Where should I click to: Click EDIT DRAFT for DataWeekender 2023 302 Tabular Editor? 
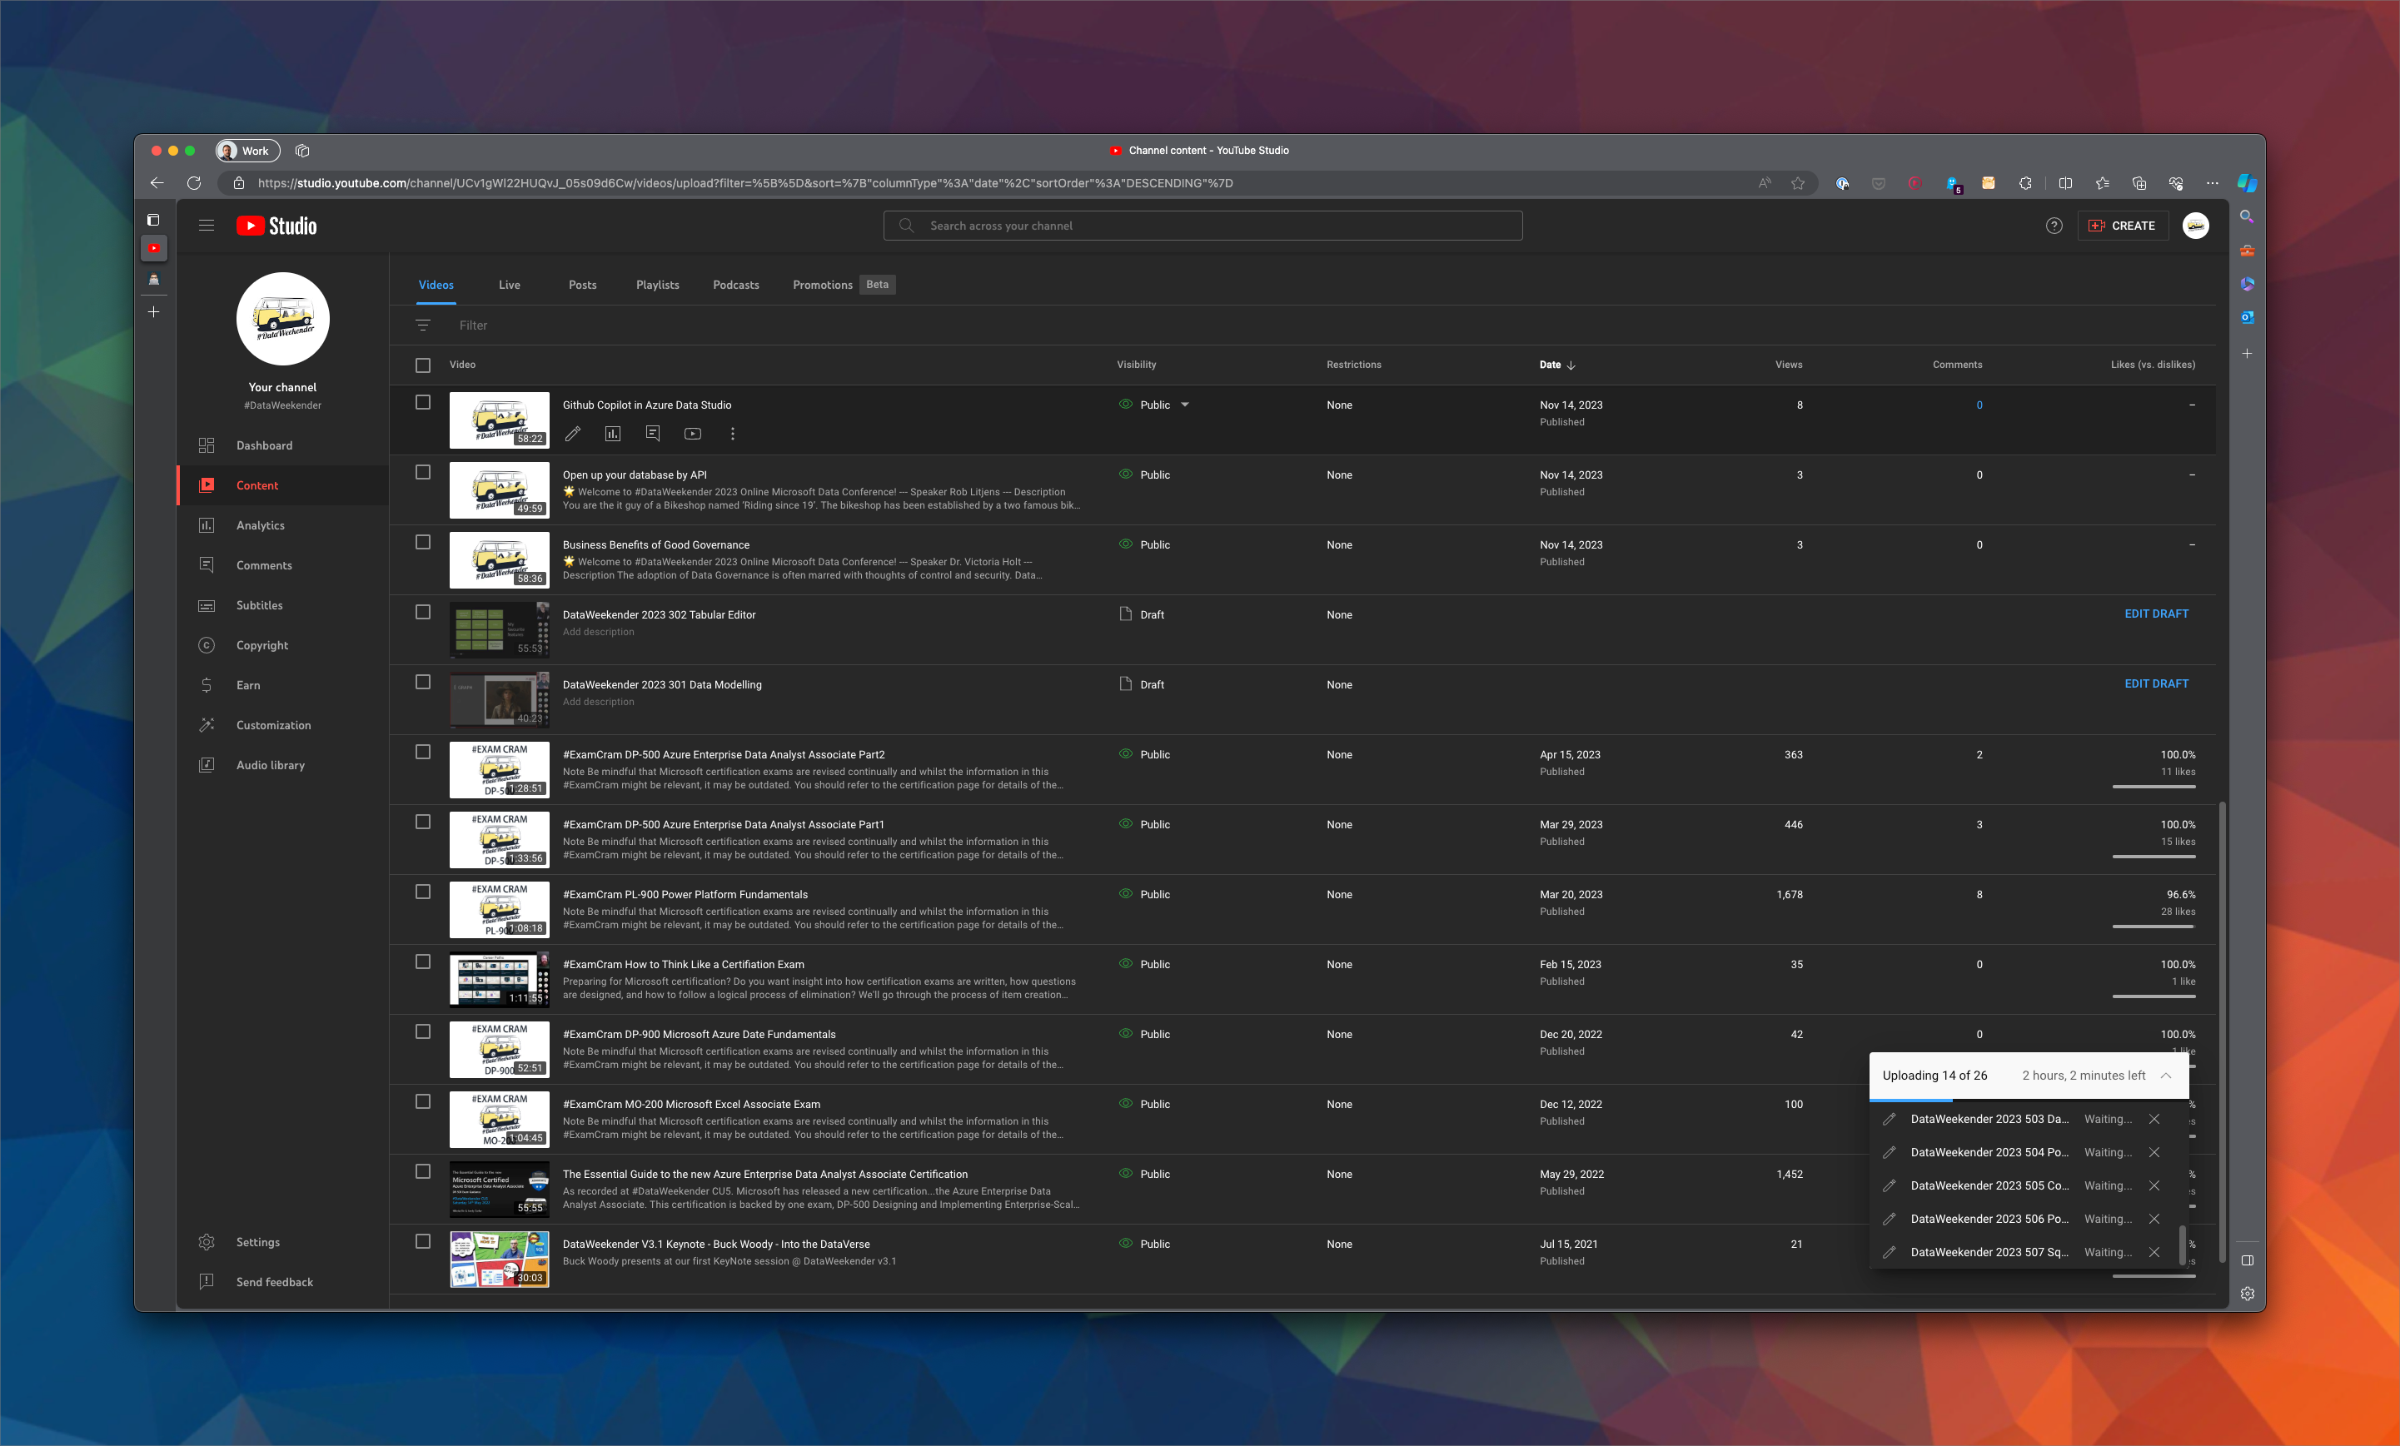[x=2158, y=614]
